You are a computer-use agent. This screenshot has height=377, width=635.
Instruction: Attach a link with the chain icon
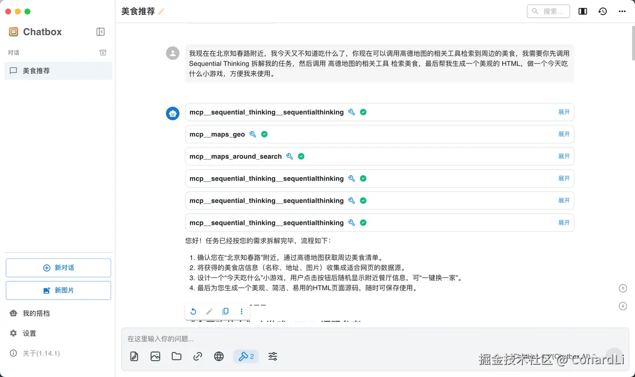pos(197,356)
